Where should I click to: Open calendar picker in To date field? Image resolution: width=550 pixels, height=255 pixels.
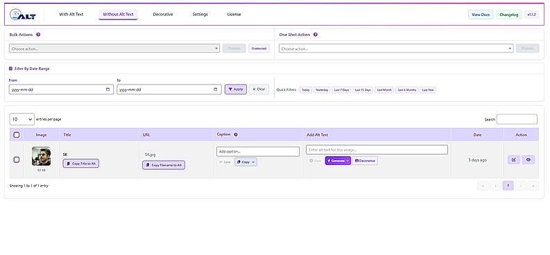coord(216,89)
